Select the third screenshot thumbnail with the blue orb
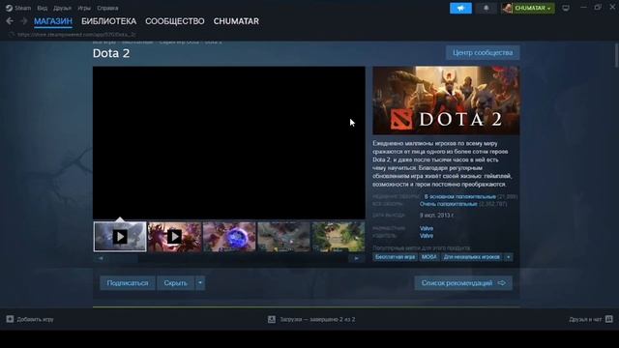 pyautogui.click(x=229, y=237)
